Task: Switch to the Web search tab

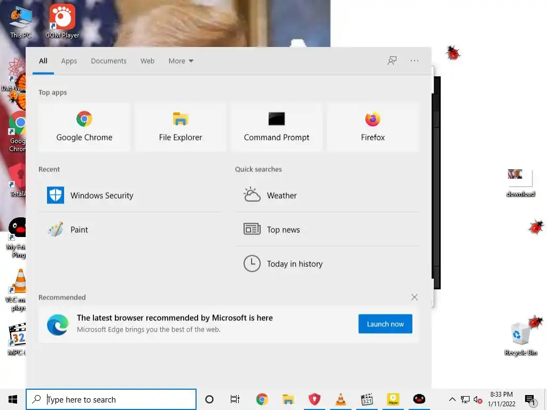Action: [147, 61]
